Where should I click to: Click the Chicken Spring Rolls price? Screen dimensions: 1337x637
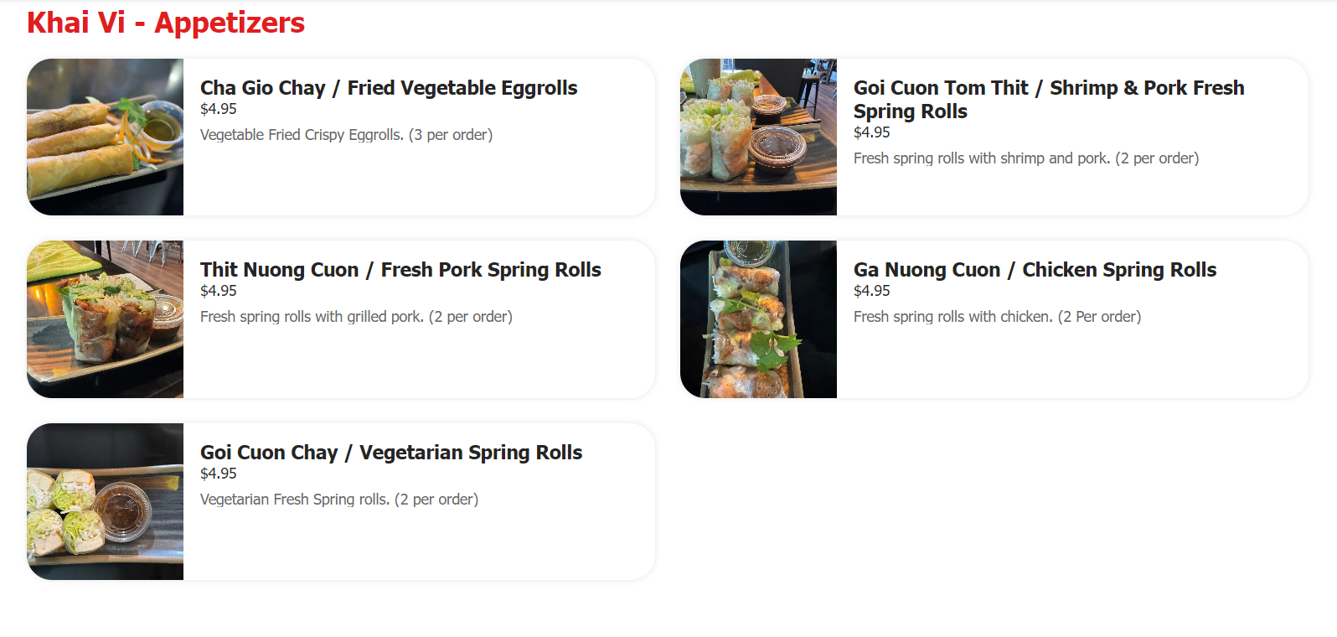click(x=872, y=291)
